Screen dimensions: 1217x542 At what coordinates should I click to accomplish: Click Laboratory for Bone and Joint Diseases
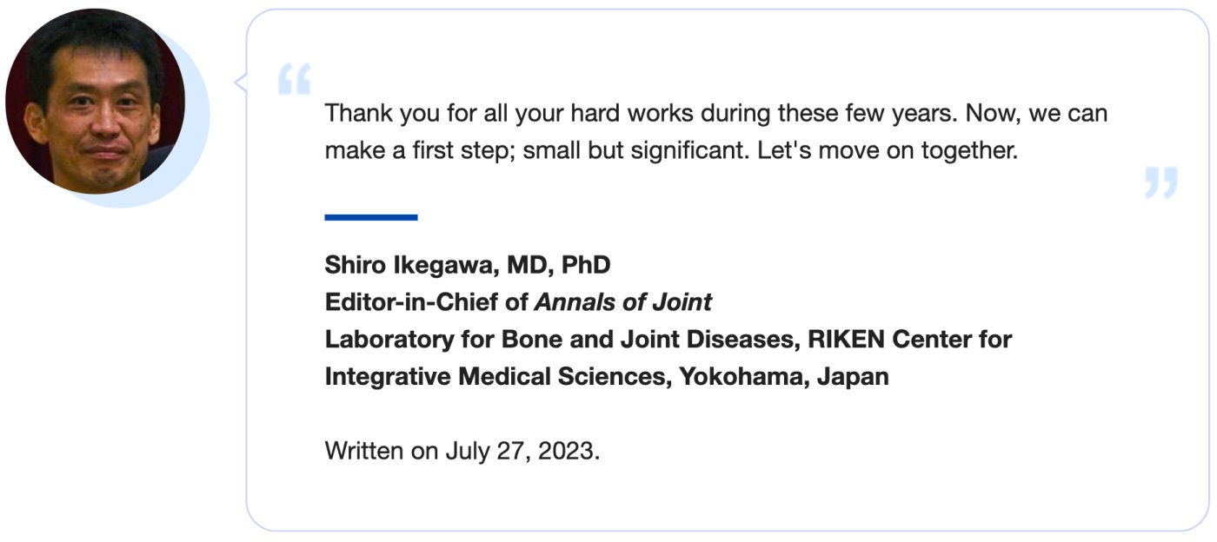[557, 340]
